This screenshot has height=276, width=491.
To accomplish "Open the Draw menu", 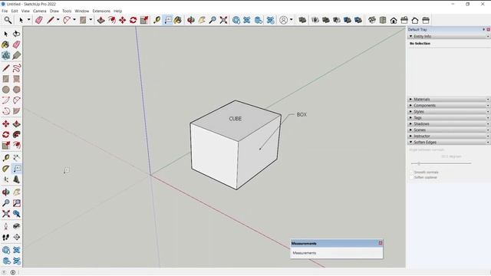I will (54, 11).
